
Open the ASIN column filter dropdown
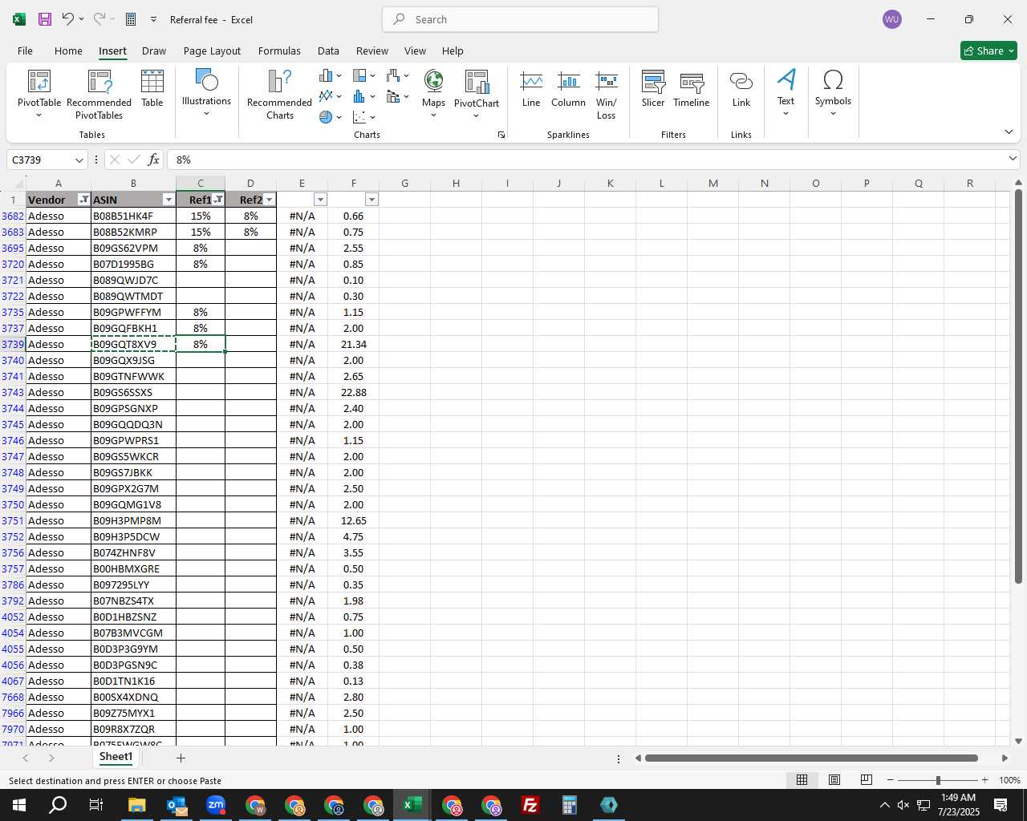coord(168,200)
